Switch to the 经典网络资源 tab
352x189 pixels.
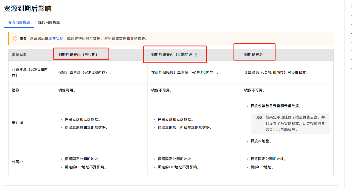[x=49, y=22]
